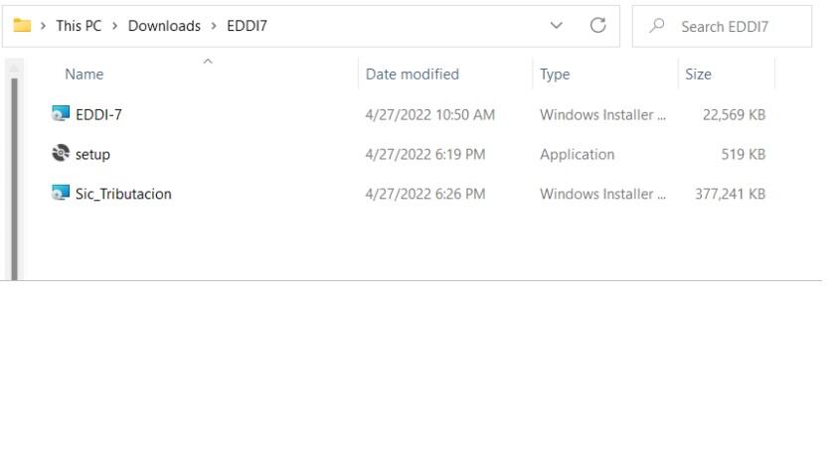Refresh the current folder view

[597, 26]
